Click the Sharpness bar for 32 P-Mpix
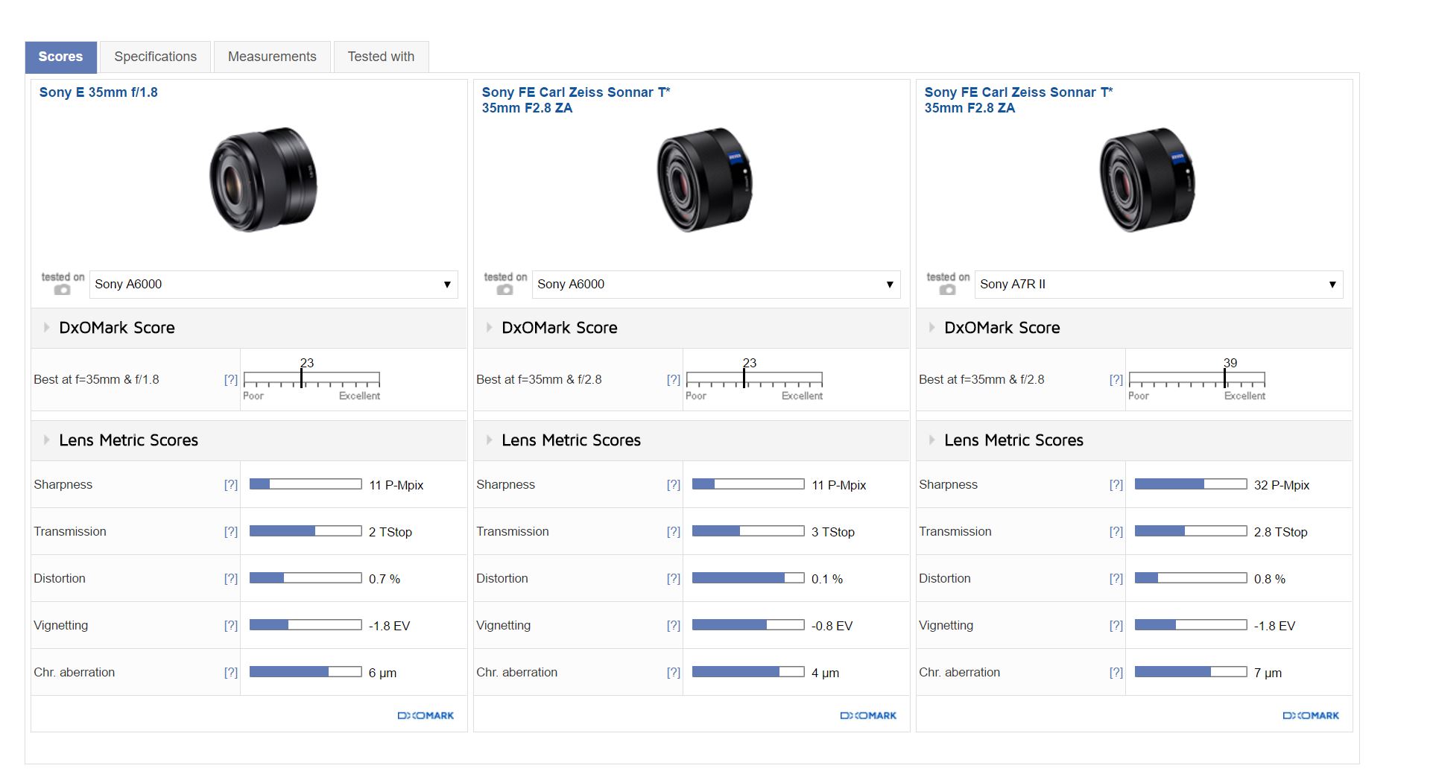 pos(1191,484)
